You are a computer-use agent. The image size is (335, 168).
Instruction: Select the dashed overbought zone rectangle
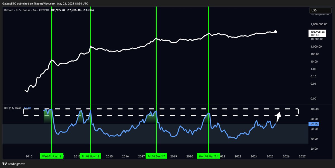[x=161, y=111]
